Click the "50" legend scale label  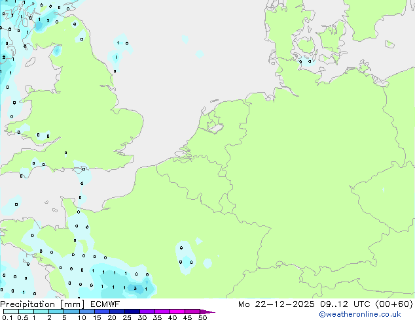click(202, 317)
